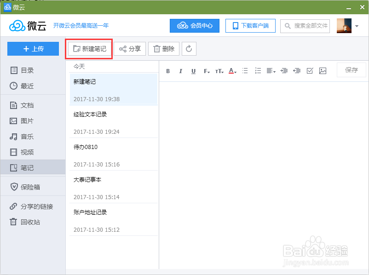Insert an image into the note
369x275 pixels.
(323, 71)
